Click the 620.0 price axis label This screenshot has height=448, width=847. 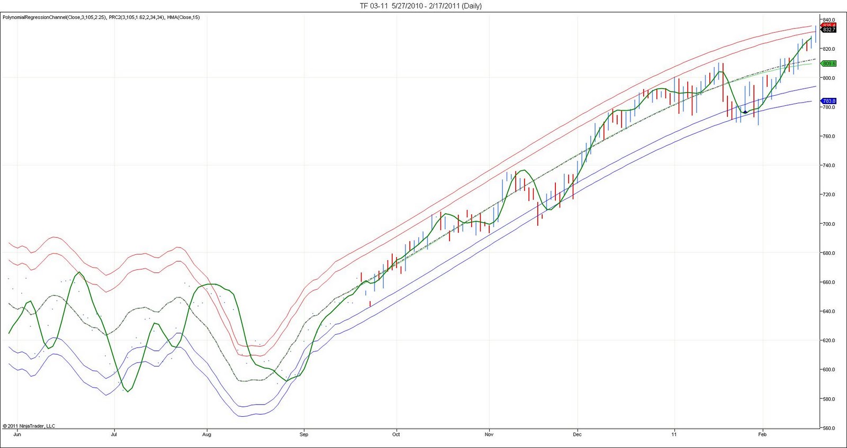[x=829, y=341]
